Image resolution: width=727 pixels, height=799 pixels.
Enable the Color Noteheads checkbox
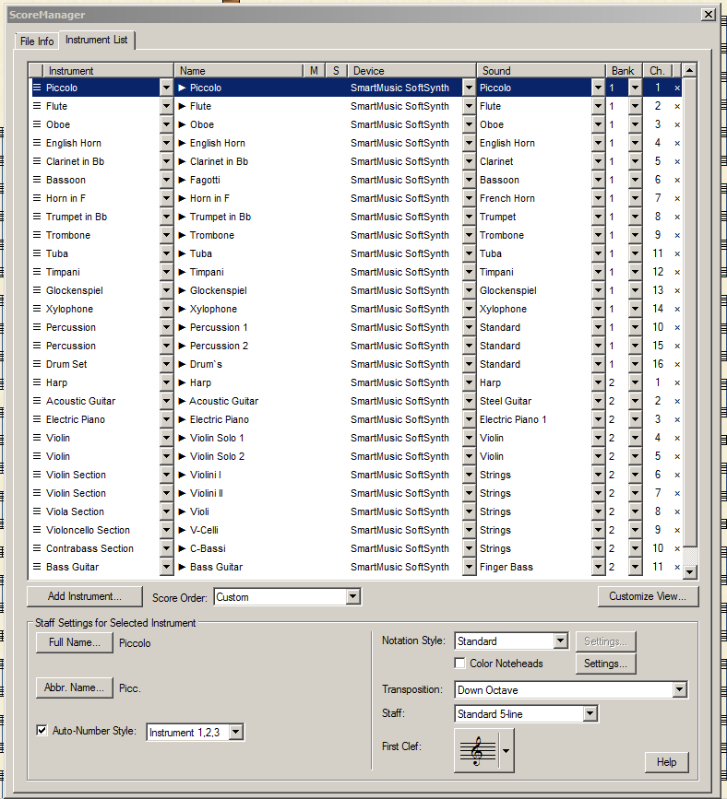point(460,664)
